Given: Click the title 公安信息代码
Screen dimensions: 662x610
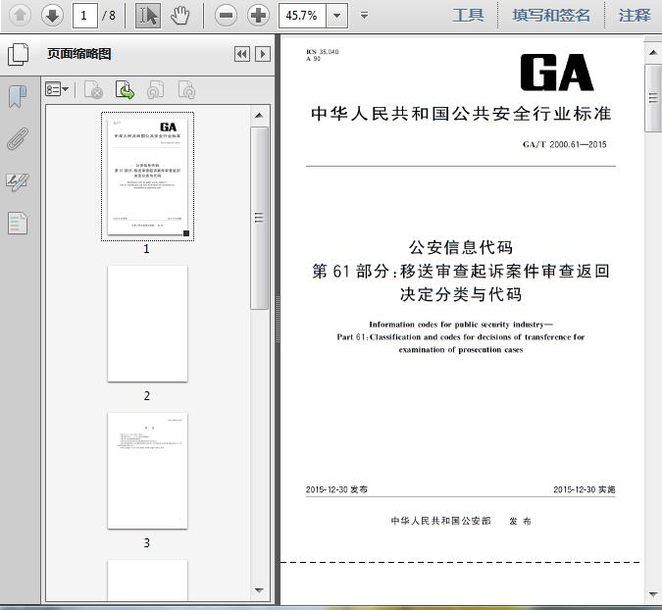Looking at the screenshot, I should click(461, 247).
